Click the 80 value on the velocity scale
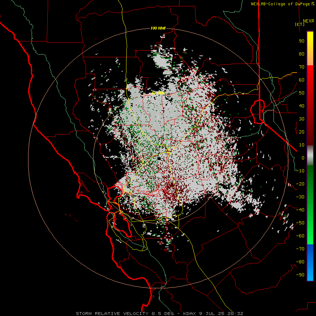The height and width of the screenshot is (316, 316). 302,54
